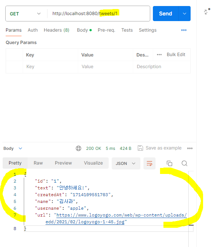Open the Settings tab
This screenshot has height=247, width=211.
148,30
